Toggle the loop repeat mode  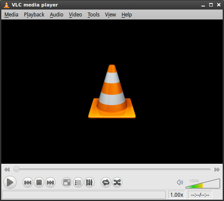tap(106, 182)
